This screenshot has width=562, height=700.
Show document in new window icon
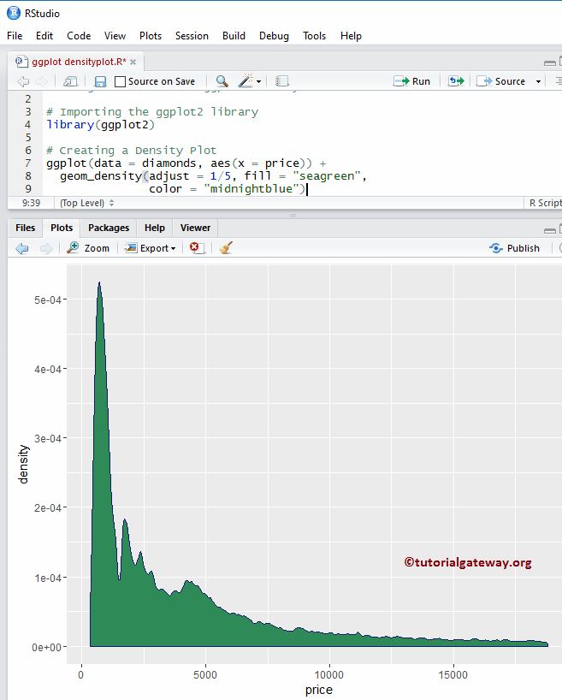tap(70, 81)
